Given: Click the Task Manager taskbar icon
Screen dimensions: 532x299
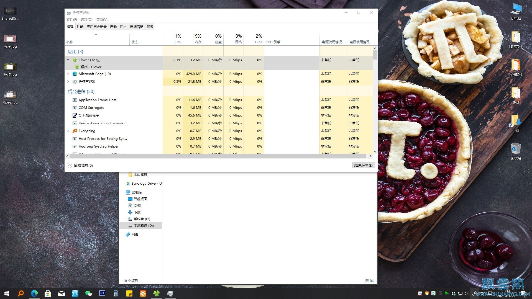Looking at the screenshot, I should (x=170, y=293).
